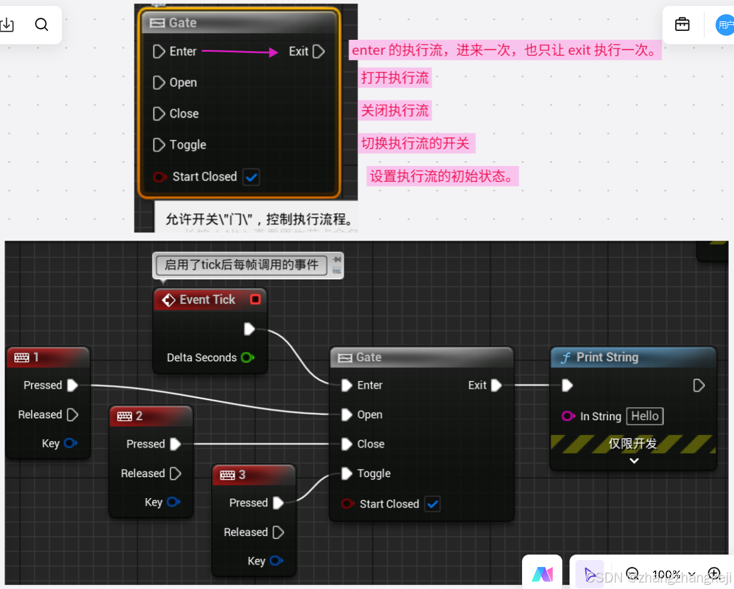
Task: Uncheck Start Closed on top Gate node
Action: 251,177
